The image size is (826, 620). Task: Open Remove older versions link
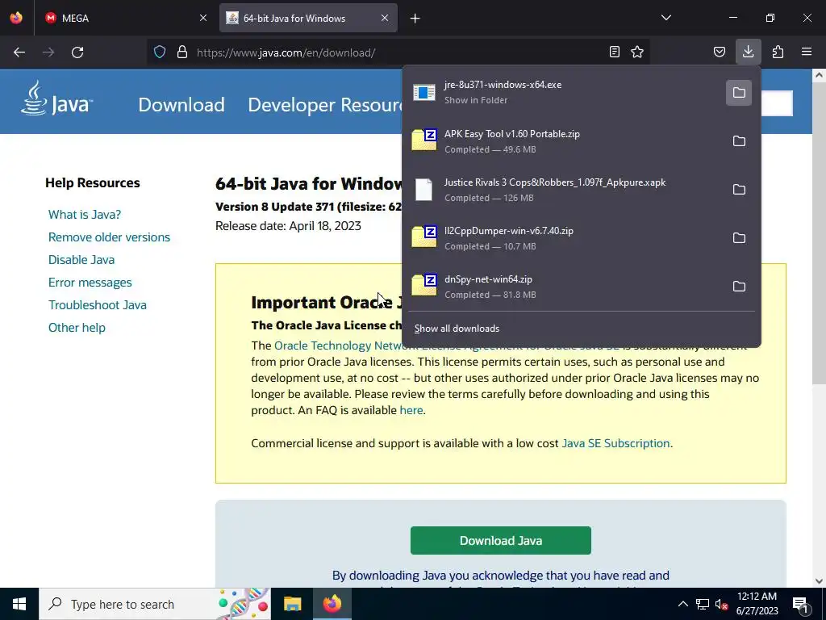click(x=109, y=237)
